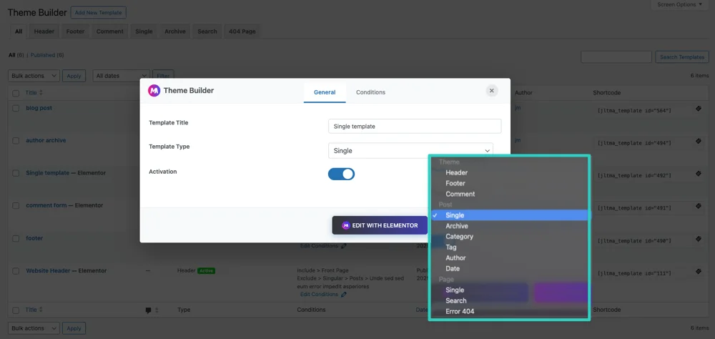Switch to the General tab in modal
The height and width of the screenshot is (339, 715).
coord(325,92)
